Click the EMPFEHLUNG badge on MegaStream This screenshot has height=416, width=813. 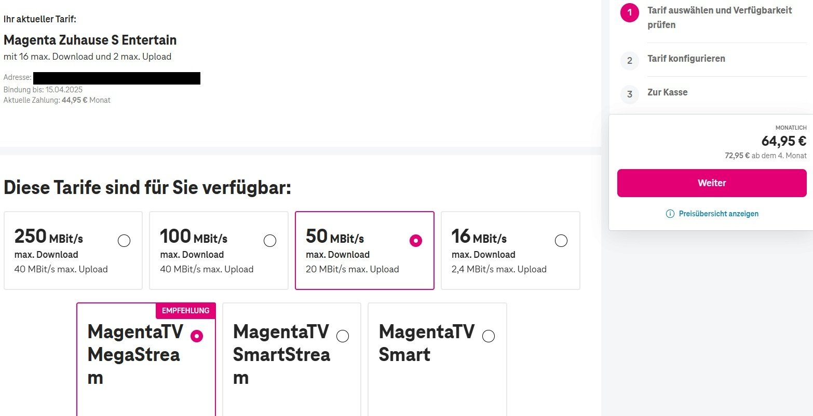[185, 311]
